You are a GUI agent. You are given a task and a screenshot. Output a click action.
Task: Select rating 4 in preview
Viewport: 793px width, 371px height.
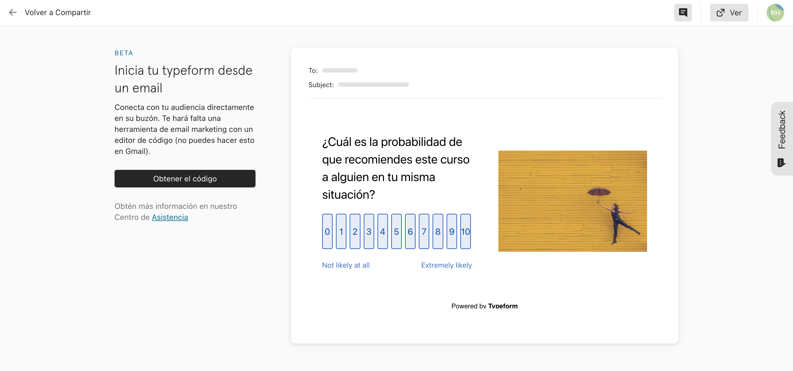coord(383,231)
